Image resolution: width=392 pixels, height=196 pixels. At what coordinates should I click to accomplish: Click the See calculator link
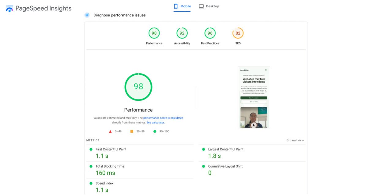[x=155, y=122]
